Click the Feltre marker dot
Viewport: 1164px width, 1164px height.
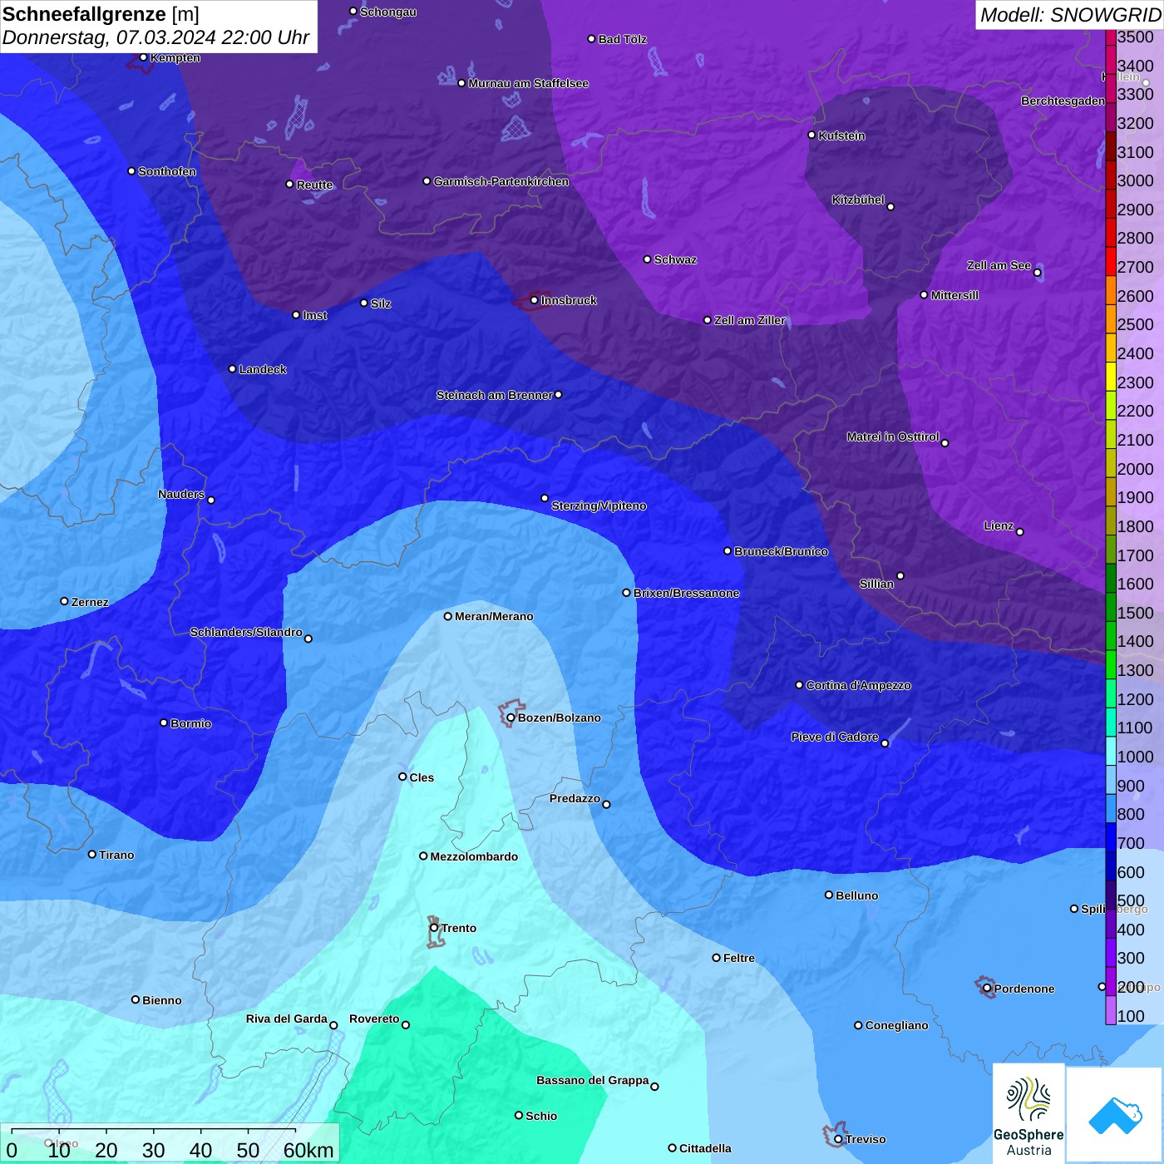coord(716,958)
